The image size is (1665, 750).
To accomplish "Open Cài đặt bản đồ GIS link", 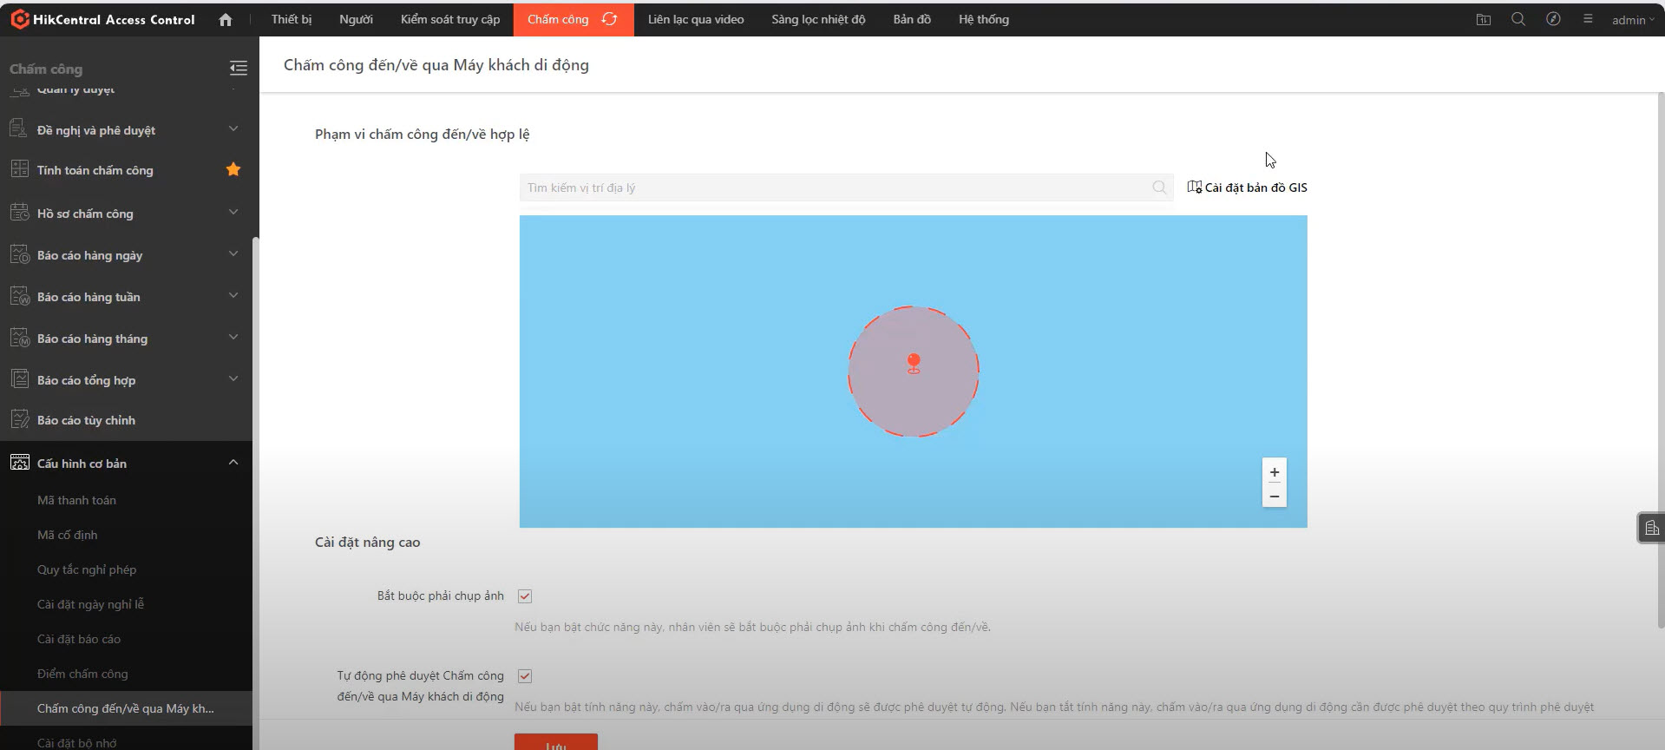I will pyautogui.click(x=1247, y=187).
